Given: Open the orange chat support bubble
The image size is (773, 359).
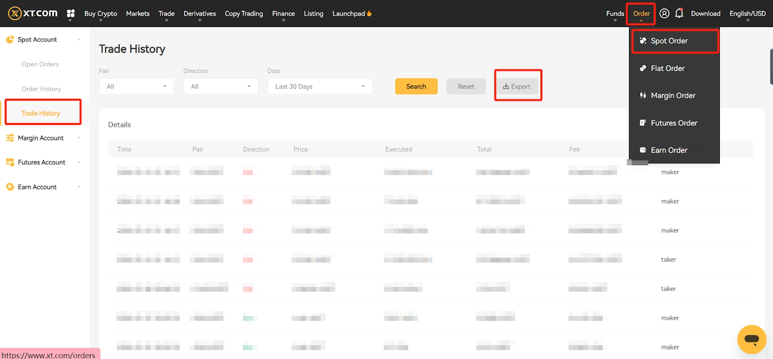Looking at the screenshot, I should pos(751,339).
